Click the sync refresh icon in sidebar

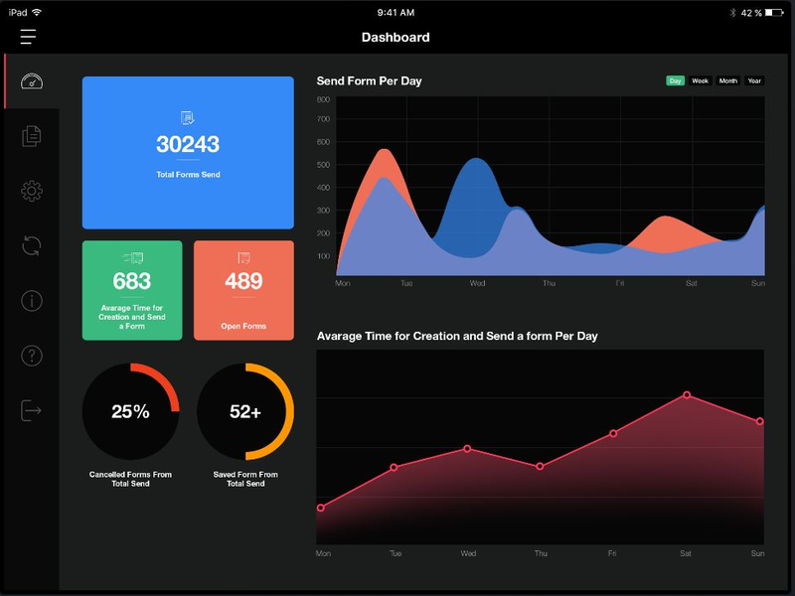point(30,246)
